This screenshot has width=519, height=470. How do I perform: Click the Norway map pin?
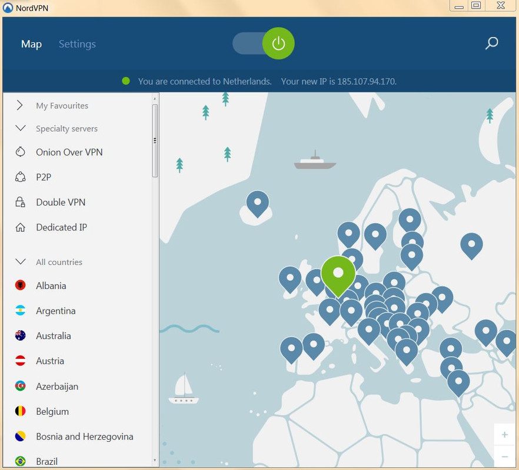click(x=348, y=234)
